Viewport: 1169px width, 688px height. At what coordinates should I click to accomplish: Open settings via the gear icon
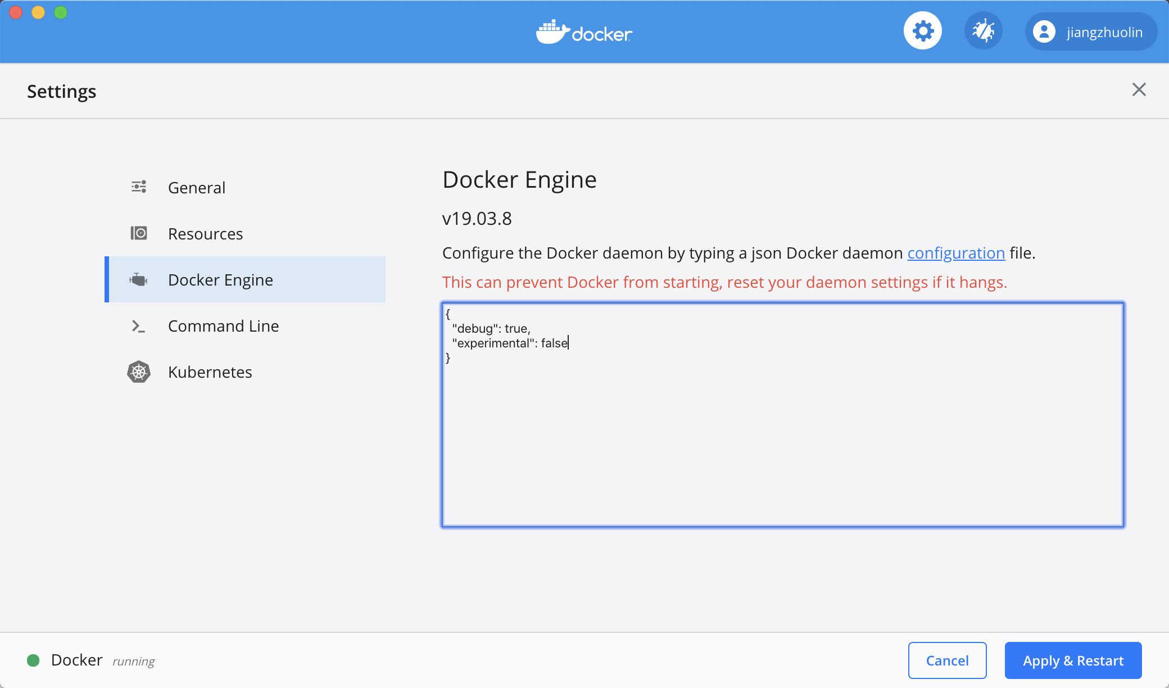[x=923, y=31]
